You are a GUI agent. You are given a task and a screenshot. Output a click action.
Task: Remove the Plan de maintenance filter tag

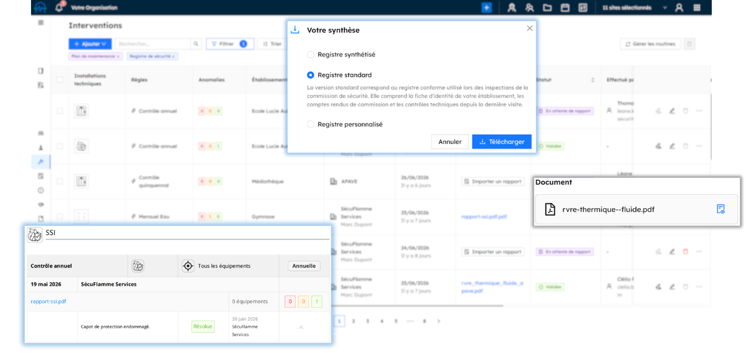[x=118, y=56]
